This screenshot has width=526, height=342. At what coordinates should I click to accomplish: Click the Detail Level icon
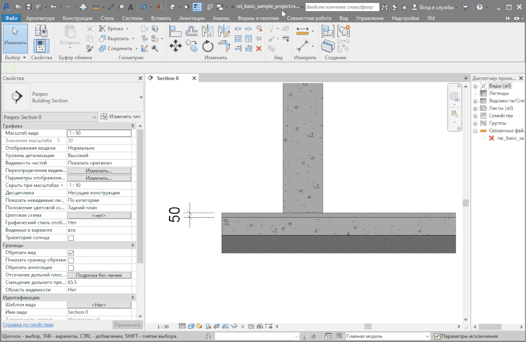click(182, 326)
